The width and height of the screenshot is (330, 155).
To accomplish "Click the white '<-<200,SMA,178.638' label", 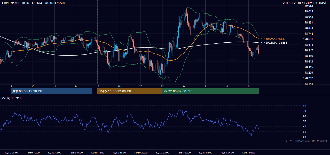I will (x=274, y=43).
